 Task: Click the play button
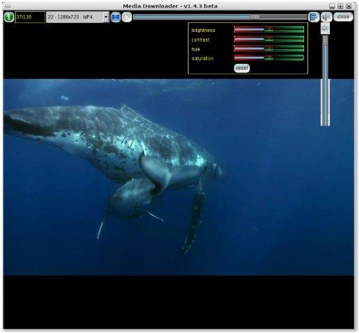tap(127, 17)
